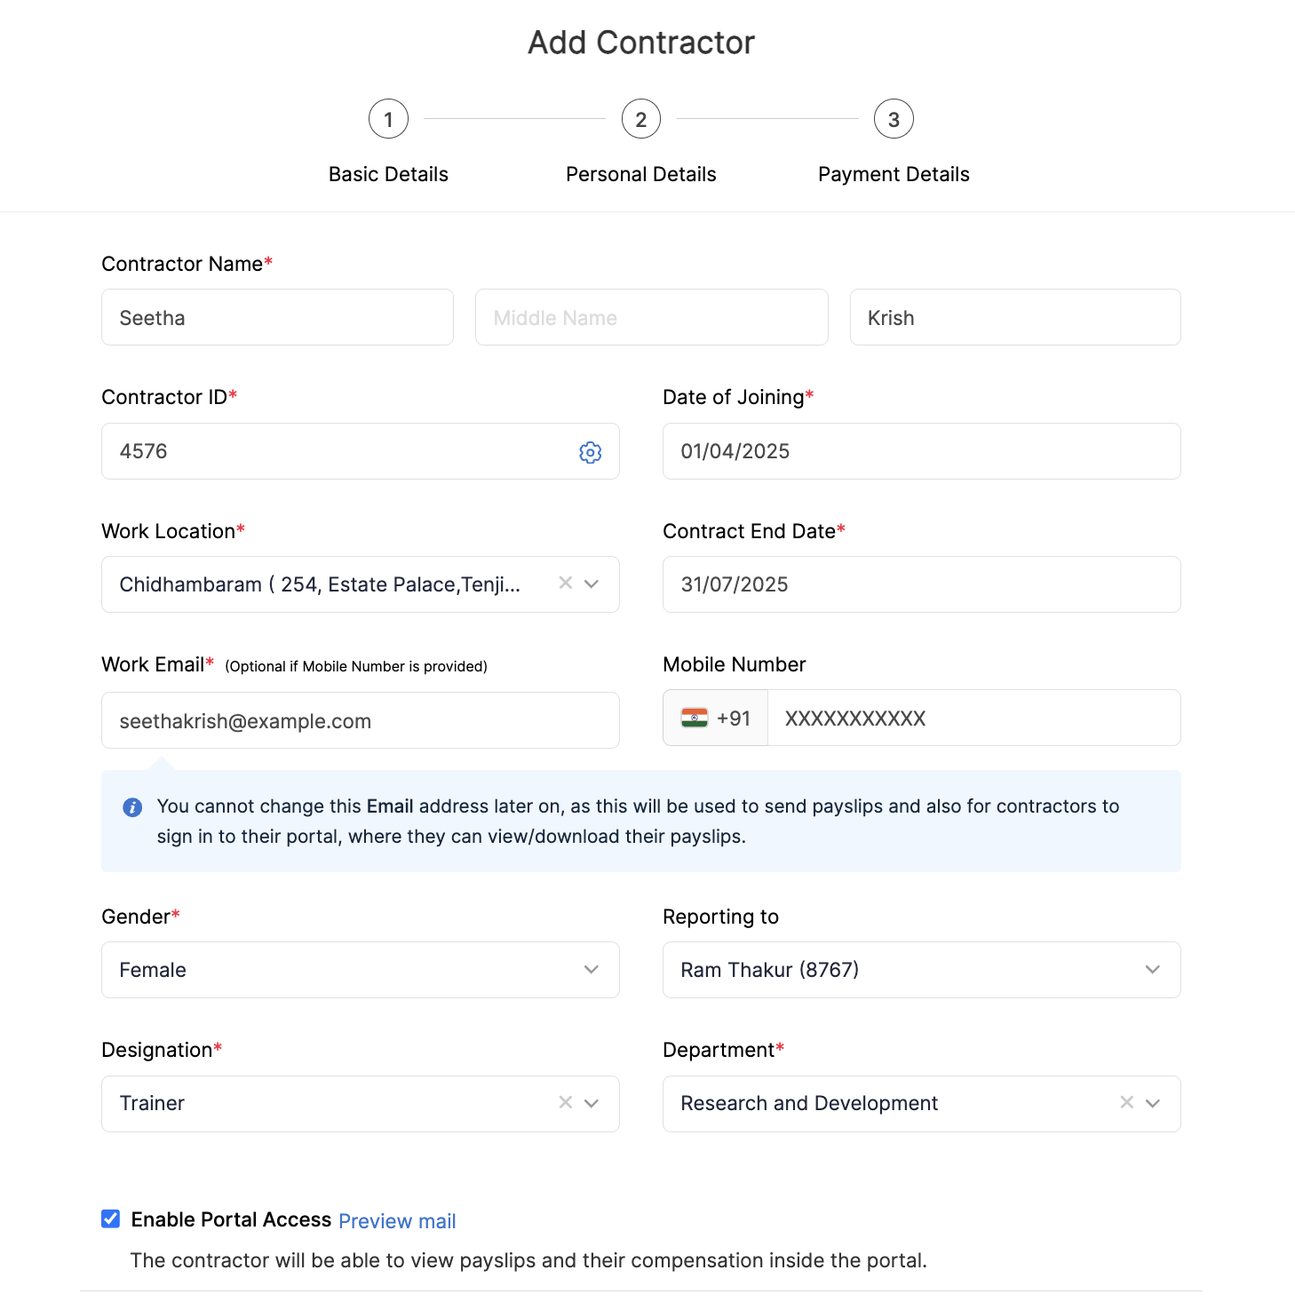Jump to step 3 Payment Details
1295x1302 pixels.
pos(894,119)
